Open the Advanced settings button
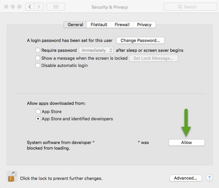Screen dimensions: 219x188 [x=186, y=178]
